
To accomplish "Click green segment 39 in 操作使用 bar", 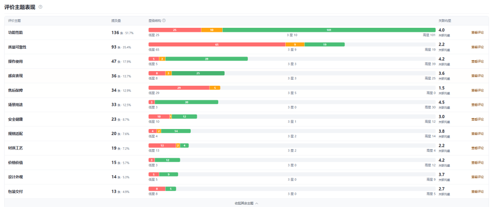I will [207, 59].
